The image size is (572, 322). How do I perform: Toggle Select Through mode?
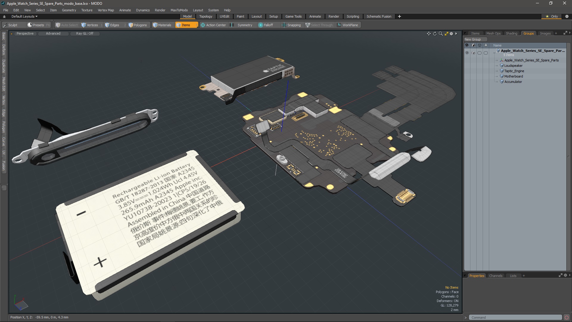[x=319, y=25]
